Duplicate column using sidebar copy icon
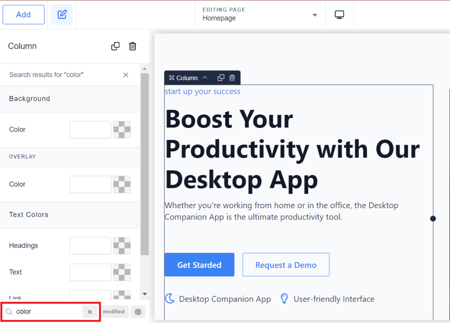 click(116, 46)
